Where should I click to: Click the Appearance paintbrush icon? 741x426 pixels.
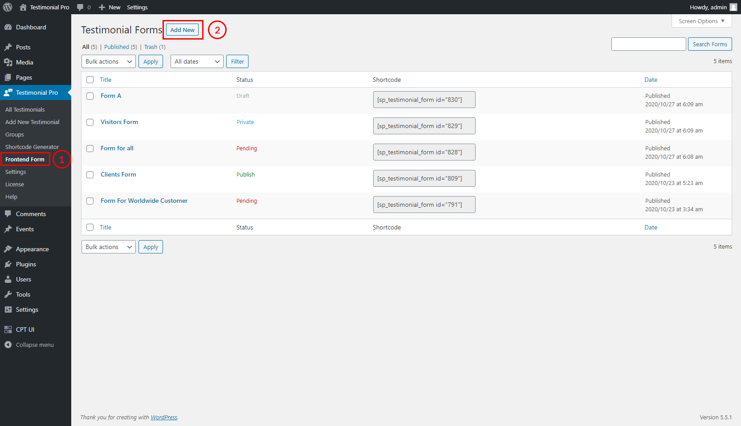click(8, 249)
